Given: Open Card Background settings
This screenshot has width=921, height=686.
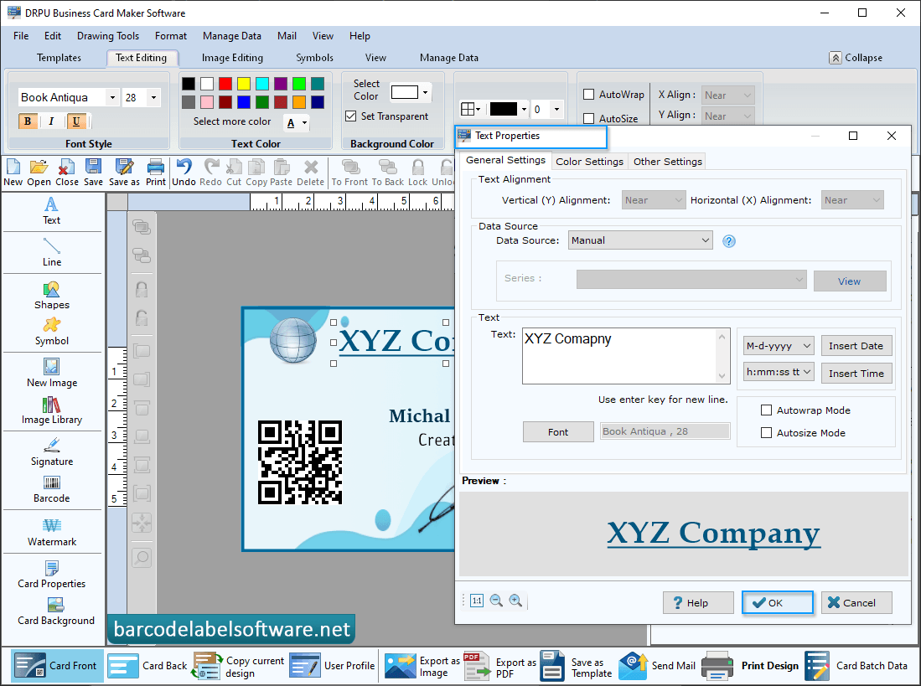Looking at the screenshot, I should click(56, 611).
